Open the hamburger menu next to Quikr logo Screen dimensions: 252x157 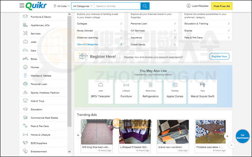point(22,5)
